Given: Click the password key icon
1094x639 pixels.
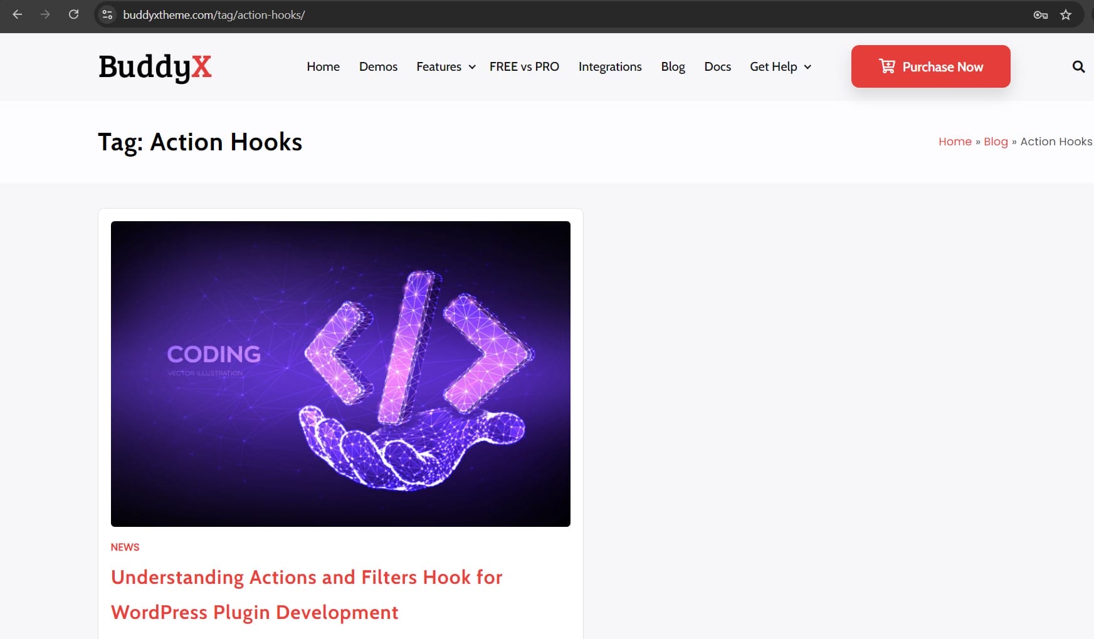Looking at the screenshot, I should point(1040,15).
